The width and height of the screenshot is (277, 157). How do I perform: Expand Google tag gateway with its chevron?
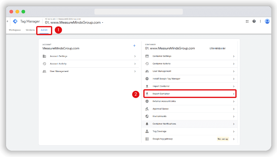point(234,139)
